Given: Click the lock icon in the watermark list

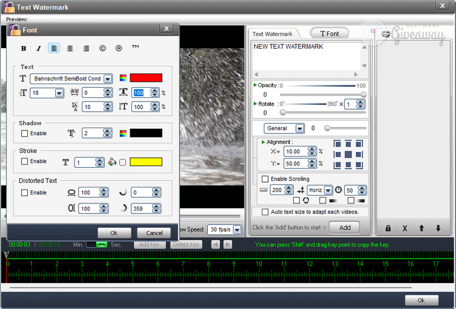Looking at the screenshot, I should pos(388,228).
